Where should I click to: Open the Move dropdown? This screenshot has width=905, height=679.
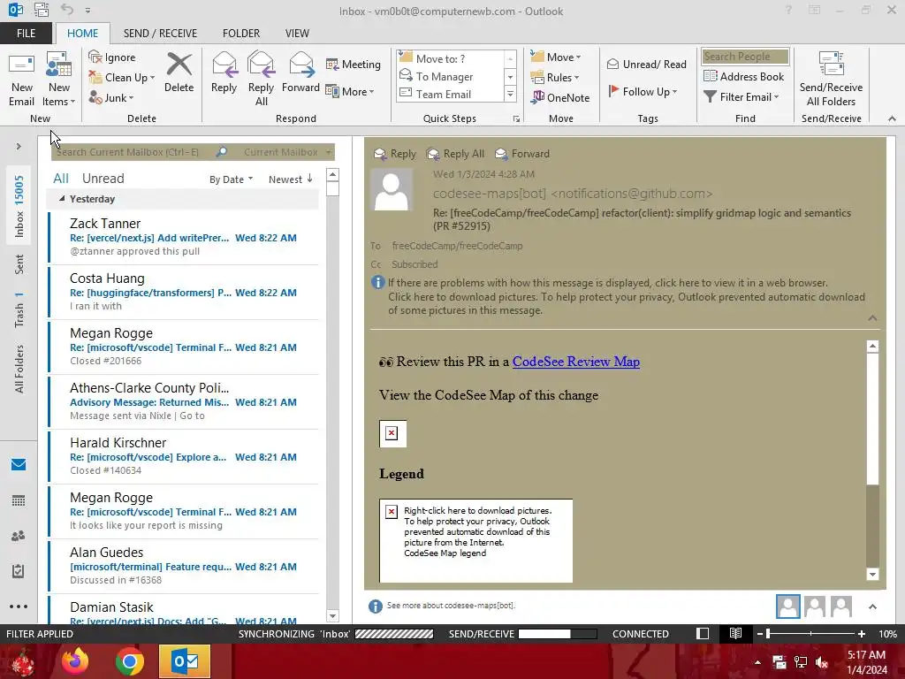point(556,57)
